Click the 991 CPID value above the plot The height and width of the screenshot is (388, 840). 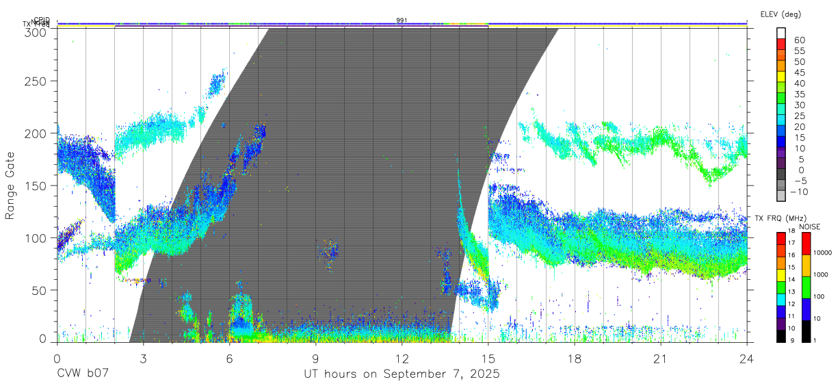pyautogui.click(x=402, y=20)
